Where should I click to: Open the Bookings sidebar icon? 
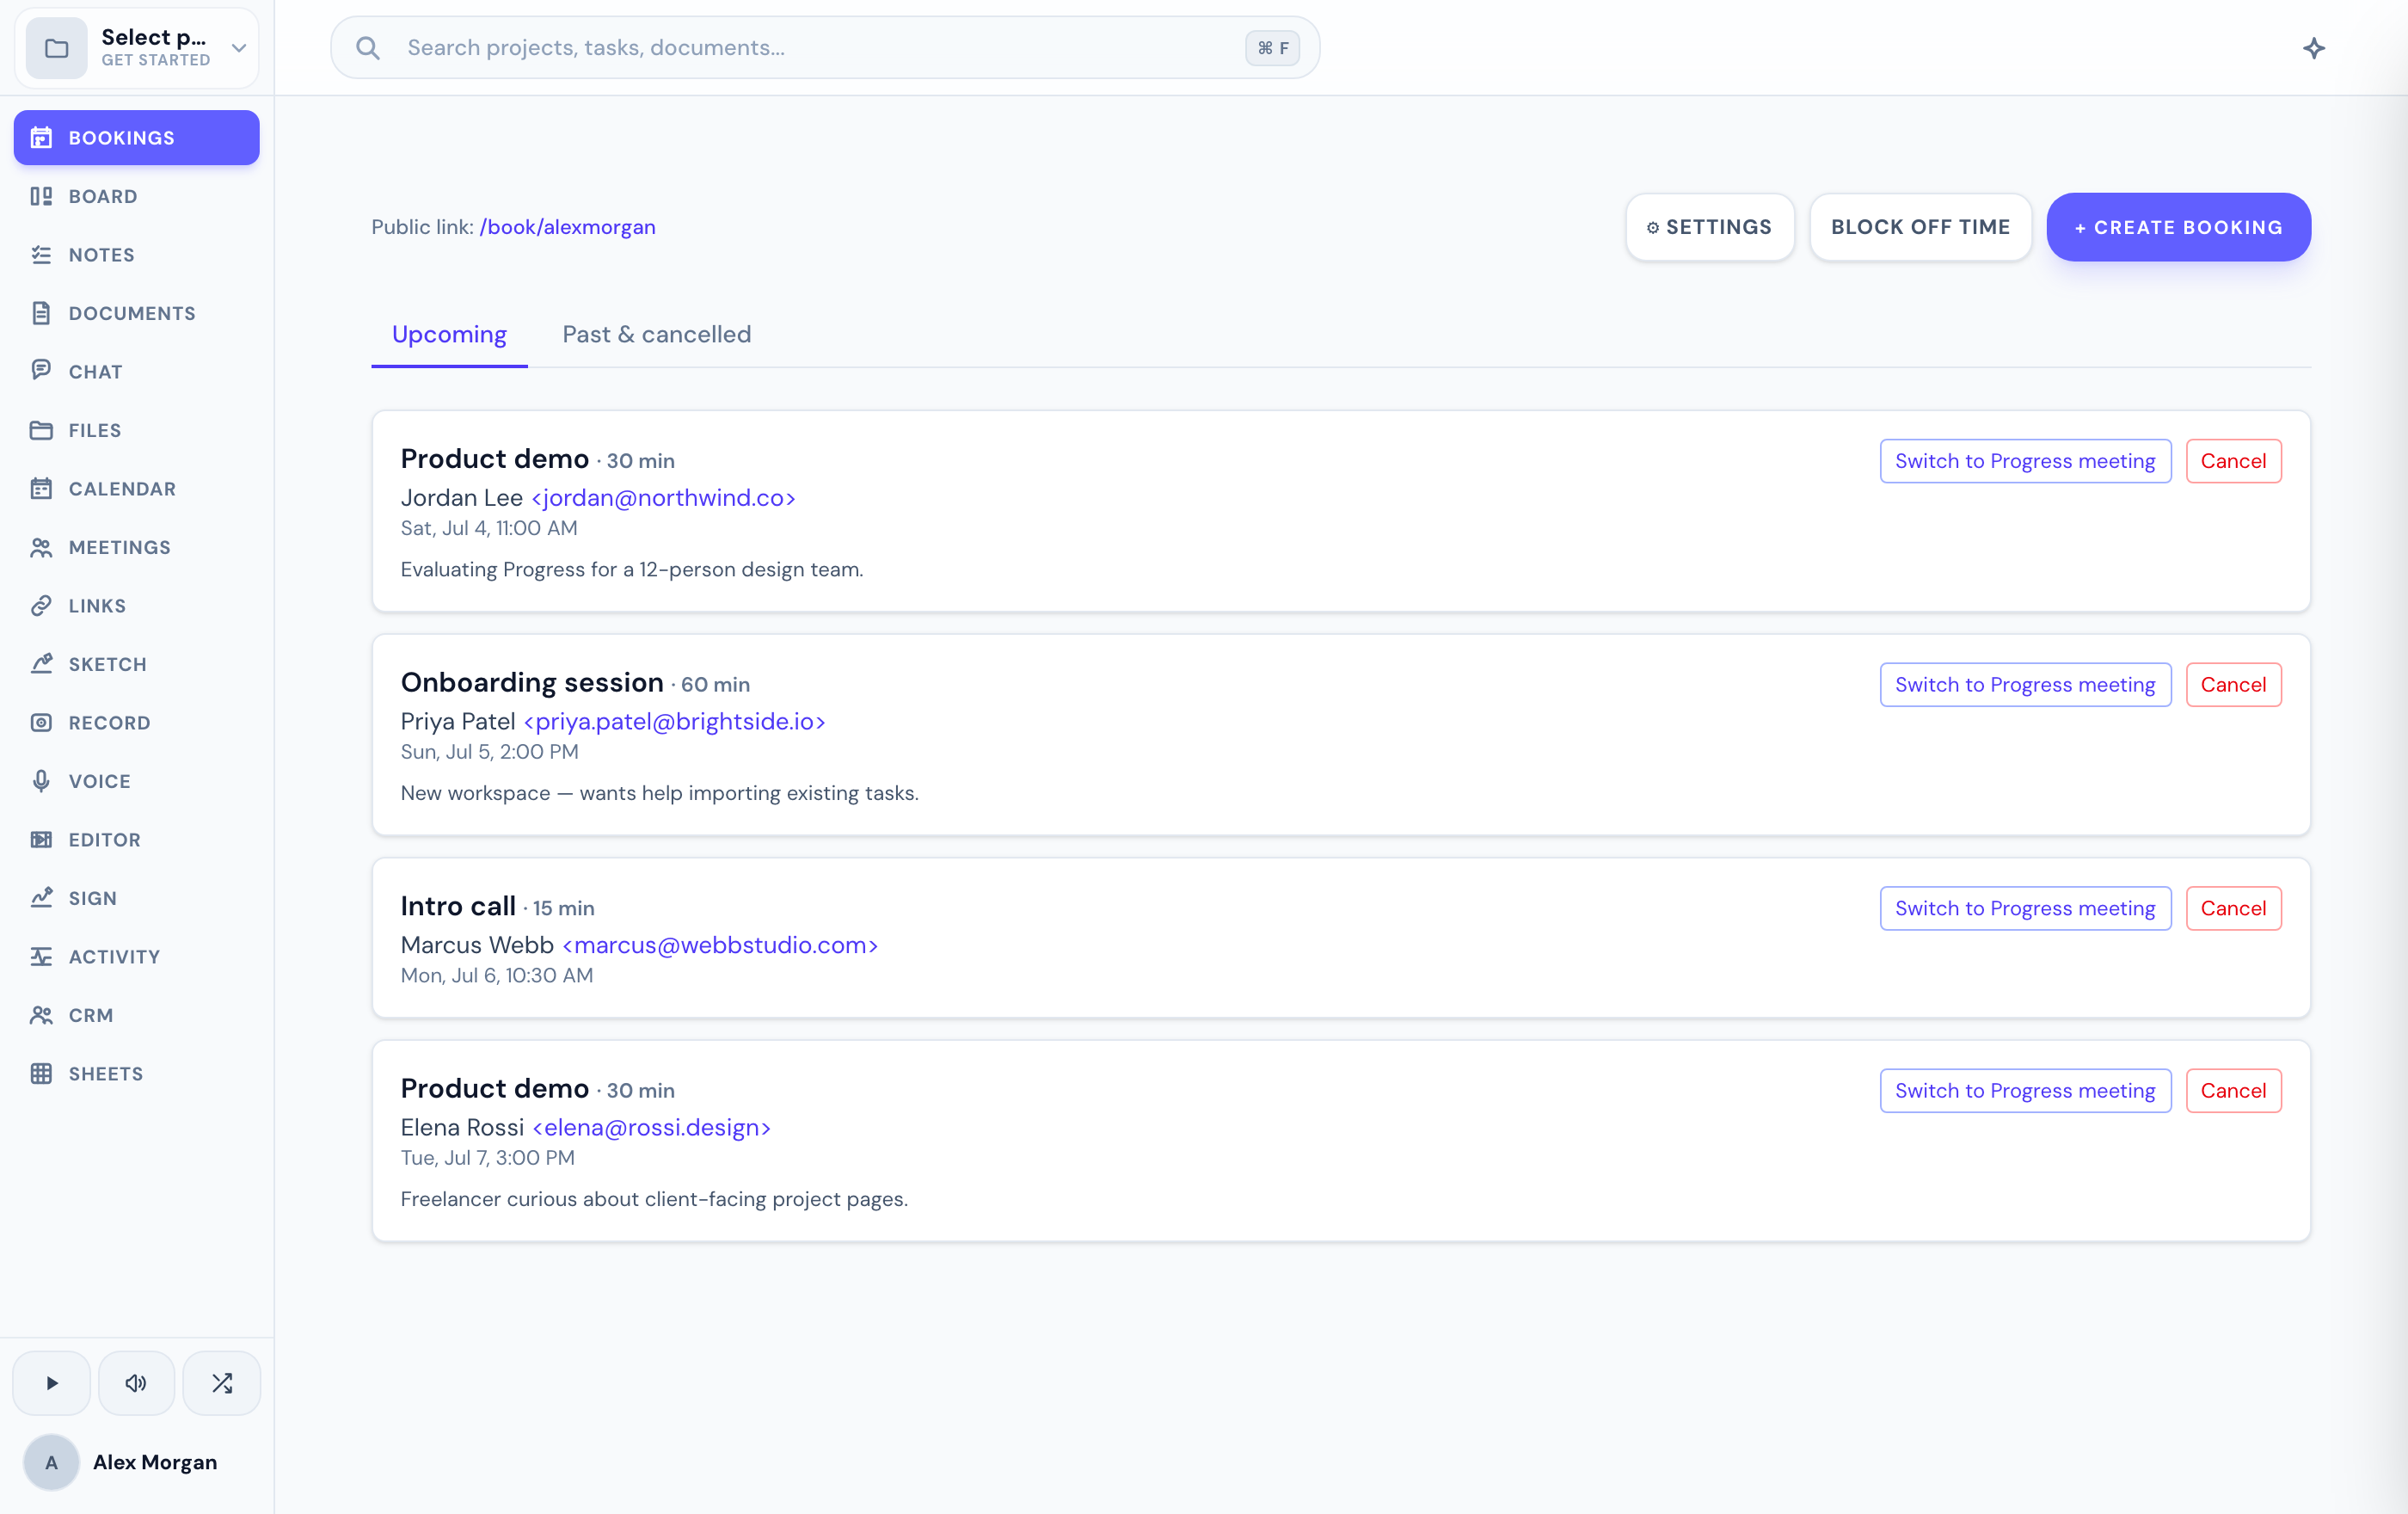click(x=41, y=138)
